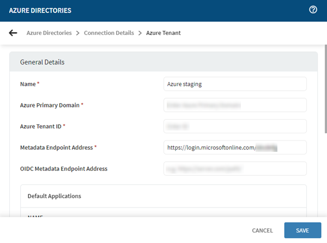Go back using the left arrow
Image resolution: width=327 pixels, height=243 pixels.
[13, 33]
